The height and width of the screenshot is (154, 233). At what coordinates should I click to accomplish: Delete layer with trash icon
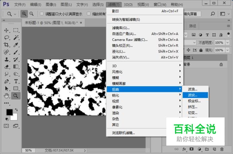click(222, 149)
